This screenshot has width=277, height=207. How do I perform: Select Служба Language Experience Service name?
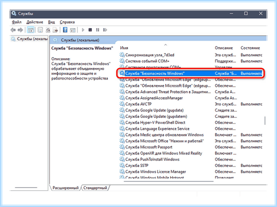click(x=157, y=129)
